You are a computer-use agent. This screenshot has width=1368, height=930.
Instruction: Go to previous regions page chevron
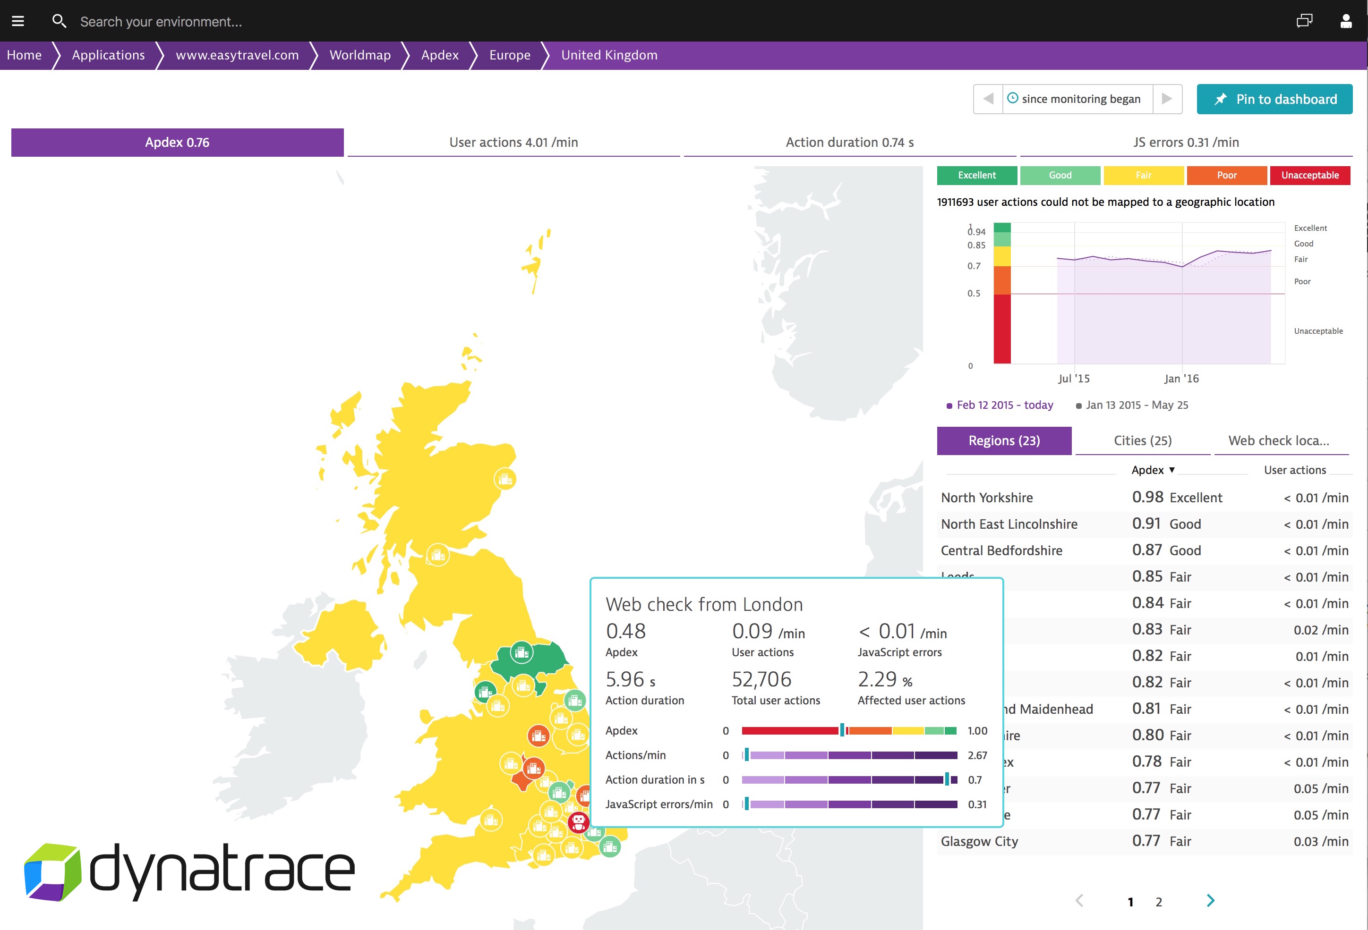[x=1079, y=901]
